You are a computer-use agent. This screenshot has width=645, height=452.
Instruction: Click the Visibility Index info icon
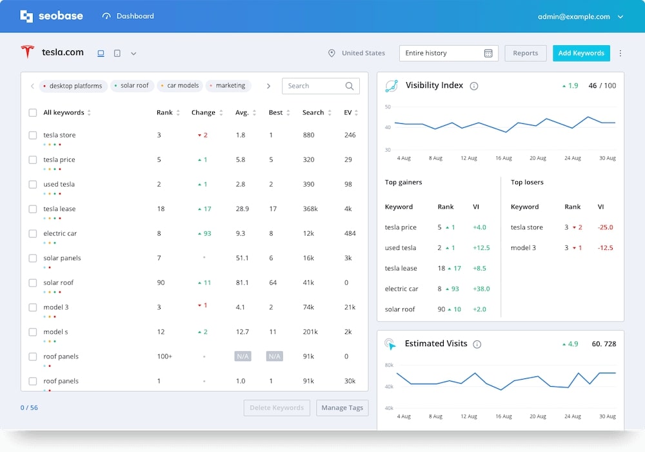pyautogui.click(x=474, y=86)
